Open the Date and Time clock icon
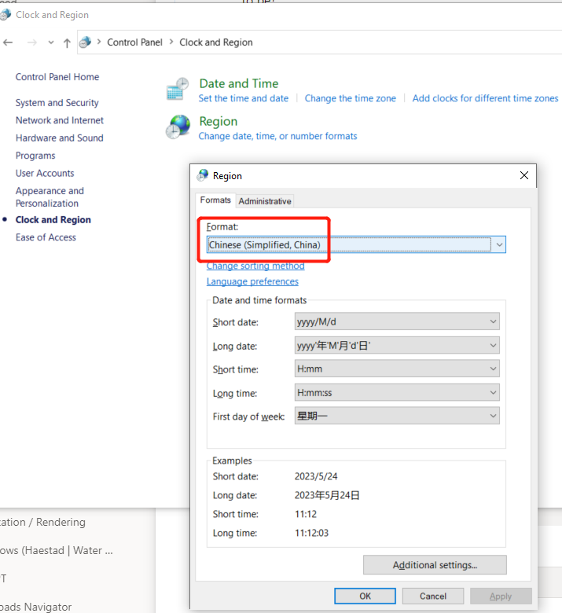Screen dimensions: 562x613 pos(178,89)
